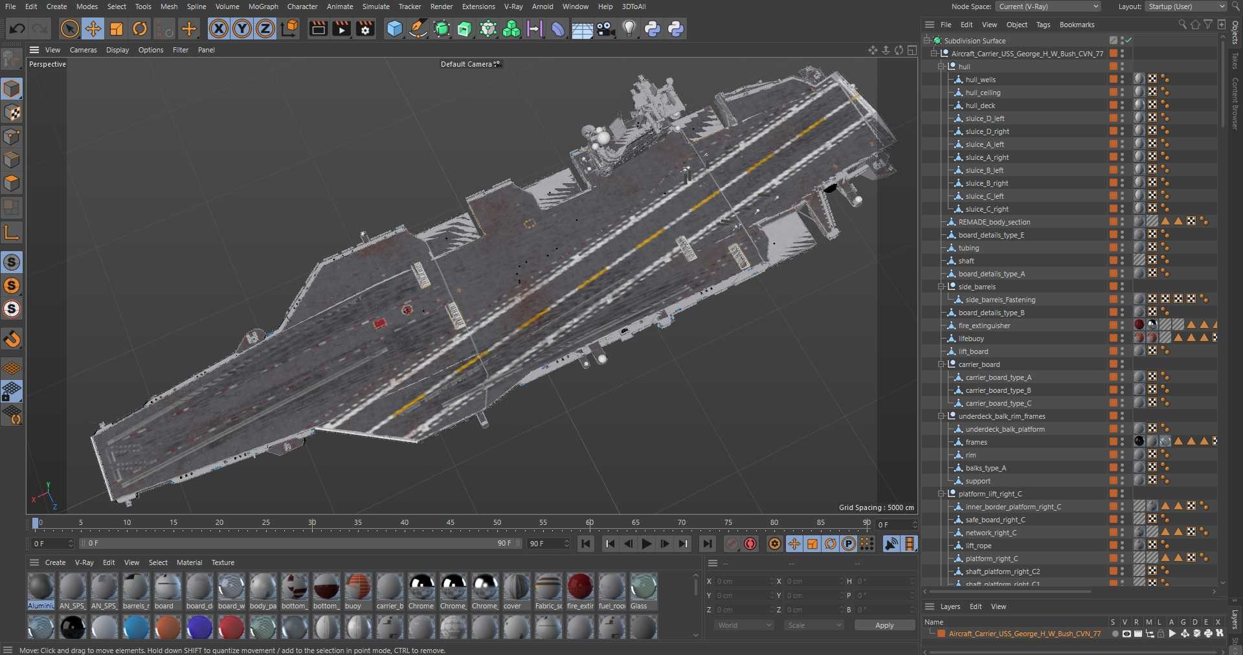Select the fire_extinguisher object

984,326
